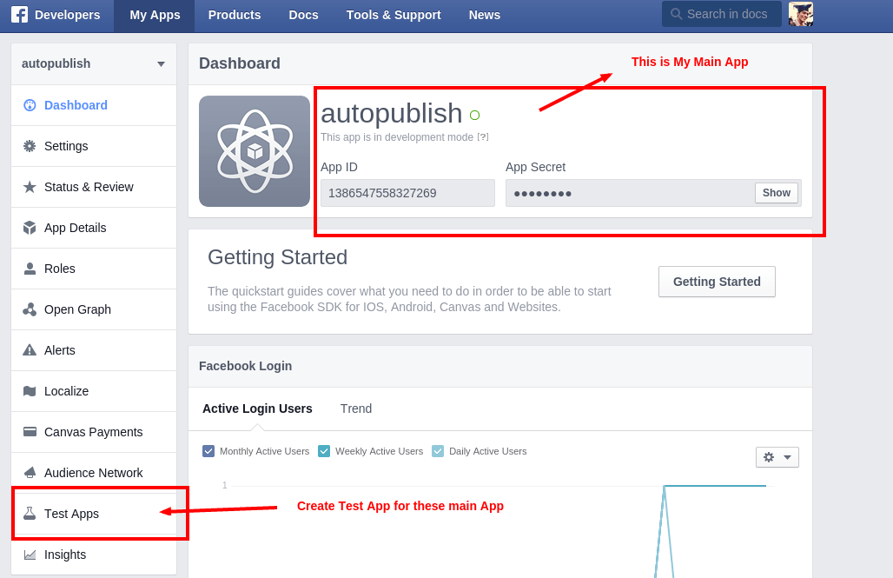This screenshot has width=893, height=578.
Task: Click the green app status circle
Action: [474, 115]
